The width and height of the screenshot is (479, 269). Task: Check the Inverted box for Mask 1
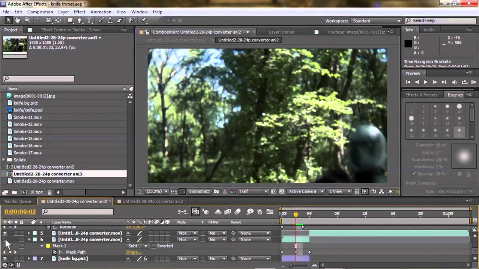point(153,246)
